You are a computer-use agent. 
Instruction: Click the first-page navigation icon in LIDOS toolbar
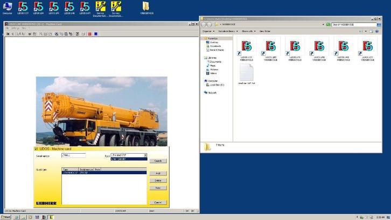(x=8, y=34)
